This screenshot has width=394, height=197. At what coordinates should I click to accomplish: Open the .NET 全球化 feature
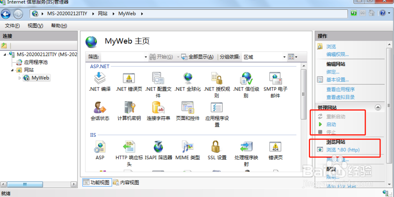click(188, 82)
